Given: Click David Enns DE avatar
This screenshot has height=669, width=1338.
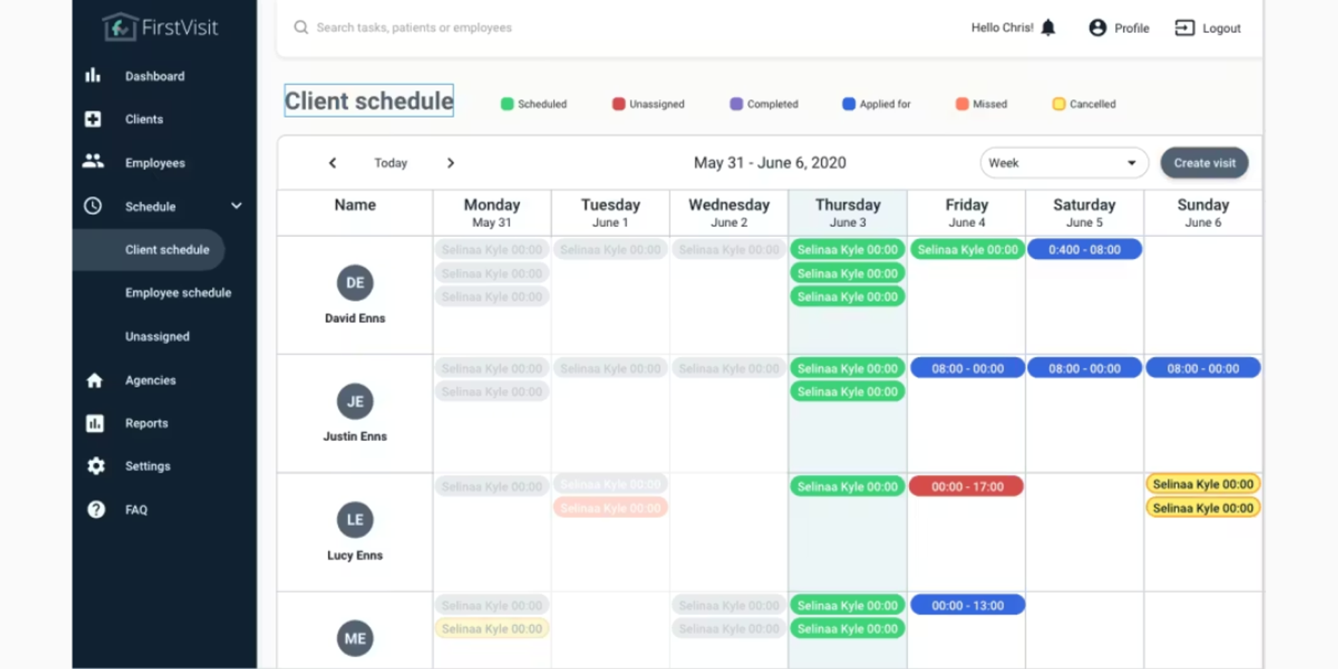Looking at the screenshot, I should (355, 283).
